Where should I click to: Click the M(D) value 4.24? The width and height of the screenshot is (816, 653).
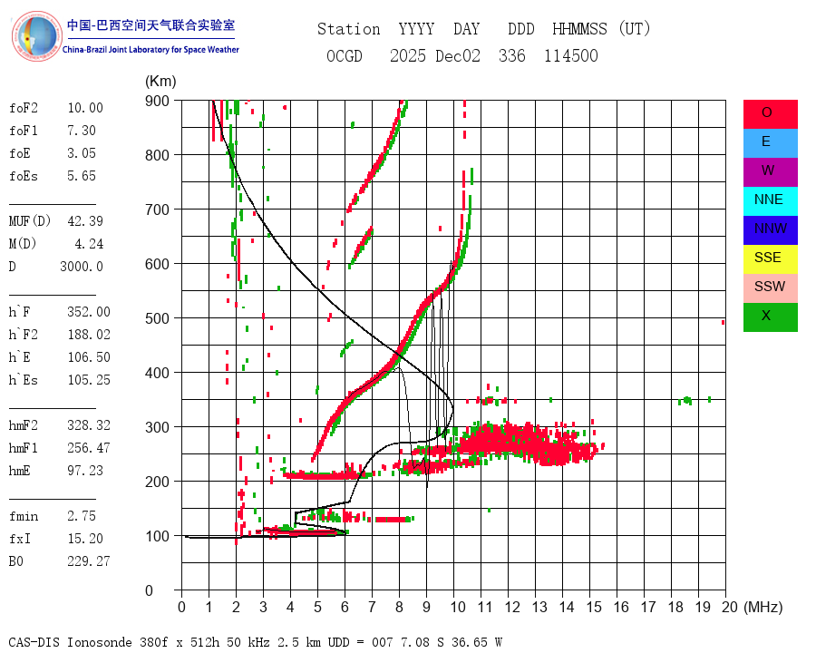coord(89,244)
